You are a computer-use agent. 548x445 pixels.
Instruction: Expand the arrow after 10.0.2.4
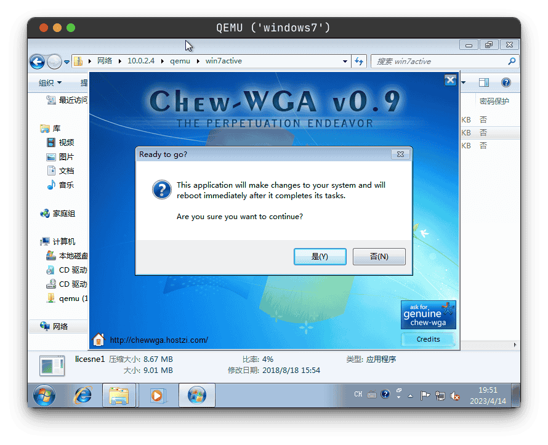pos(163,61)
